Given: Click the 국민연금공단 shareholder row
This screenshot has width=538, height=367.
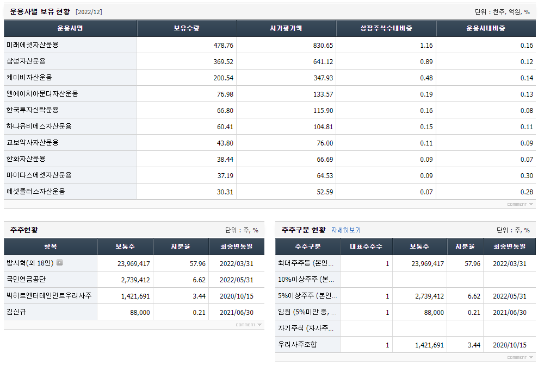Looking at the screenshot, I should (134, 280).
